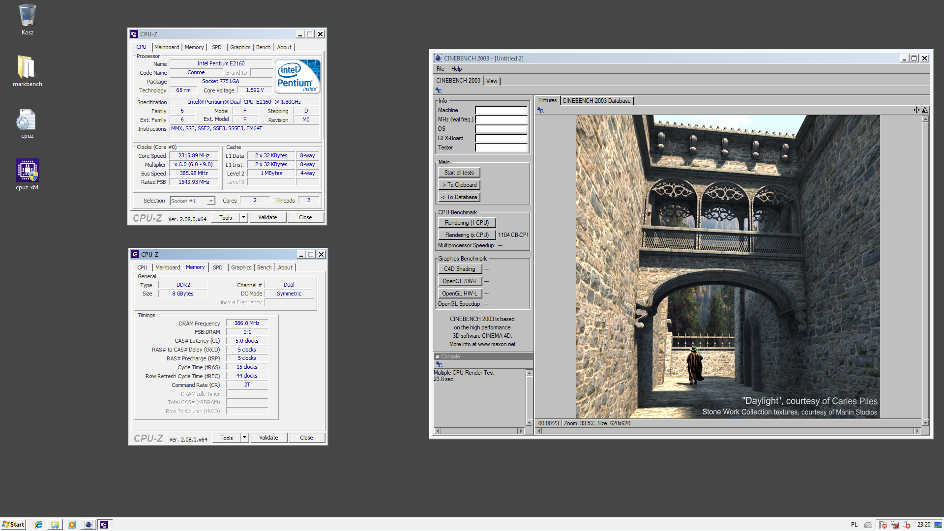Click picture viewer horizontal scrollbar right arrow

917,431
